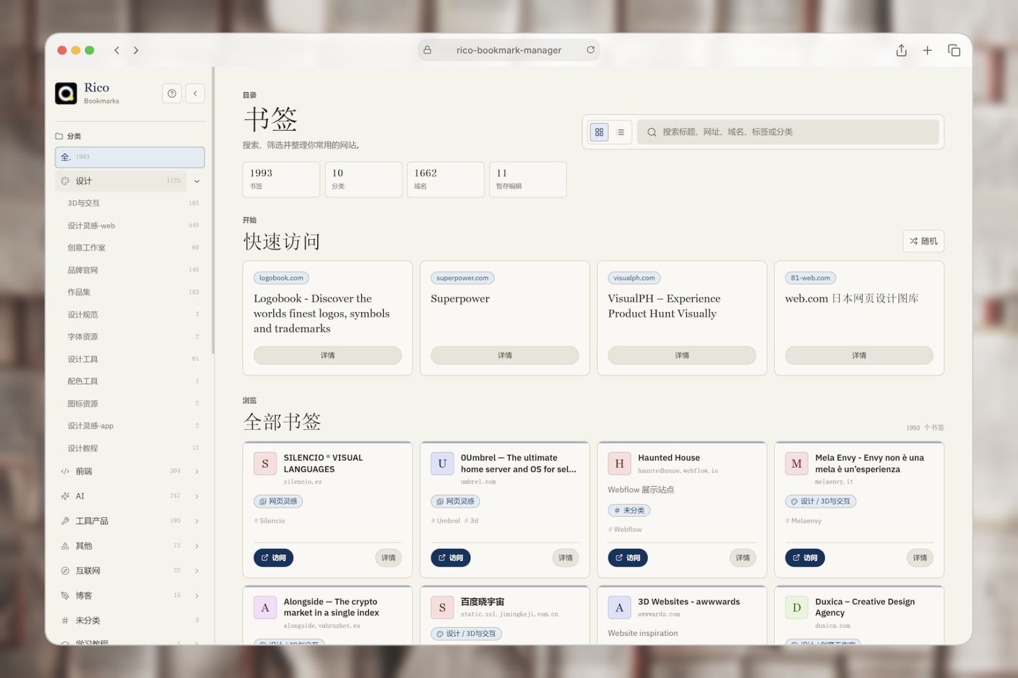The width and height of the screenshot is (1018, 678).
Task: Open the Alongside crypto market card title
Action: (x=331, y=607)
